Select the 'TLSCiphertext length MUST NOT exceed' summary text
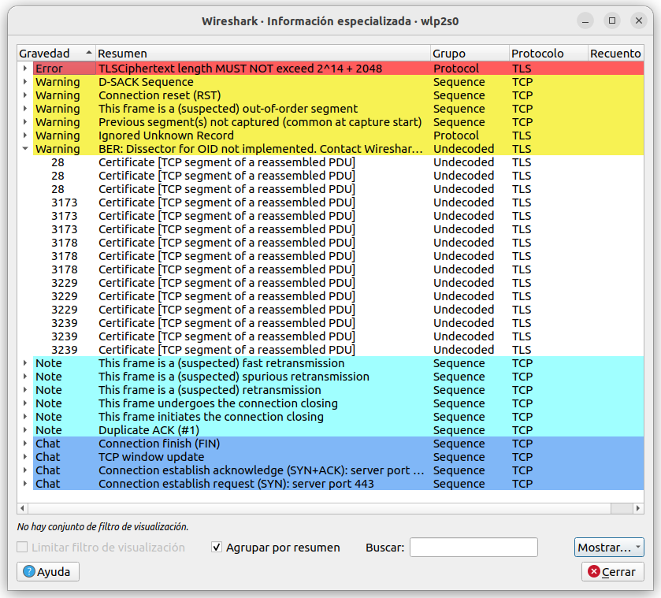Image resolution: width=661 pixels, height=598 pixels. point(240,69)
